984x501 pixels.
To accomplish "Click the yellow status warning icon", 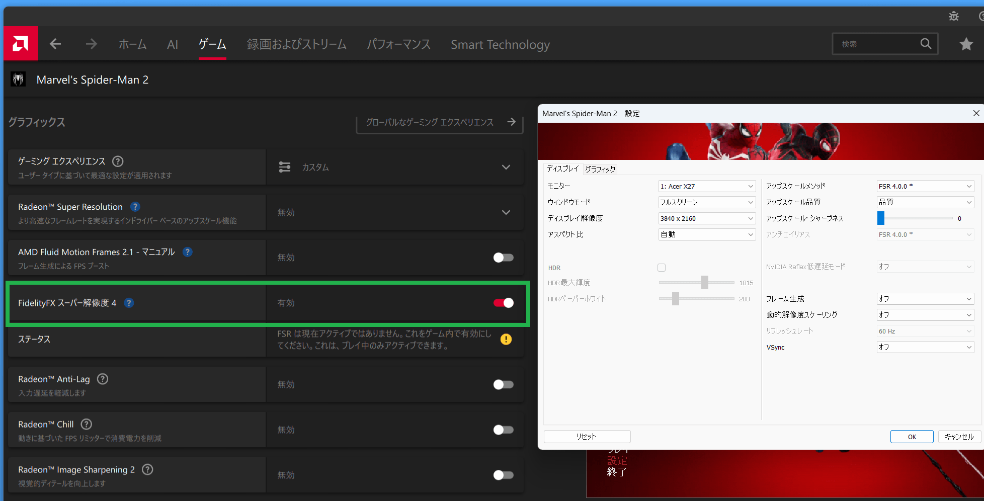I will click(x=506, y=340).
